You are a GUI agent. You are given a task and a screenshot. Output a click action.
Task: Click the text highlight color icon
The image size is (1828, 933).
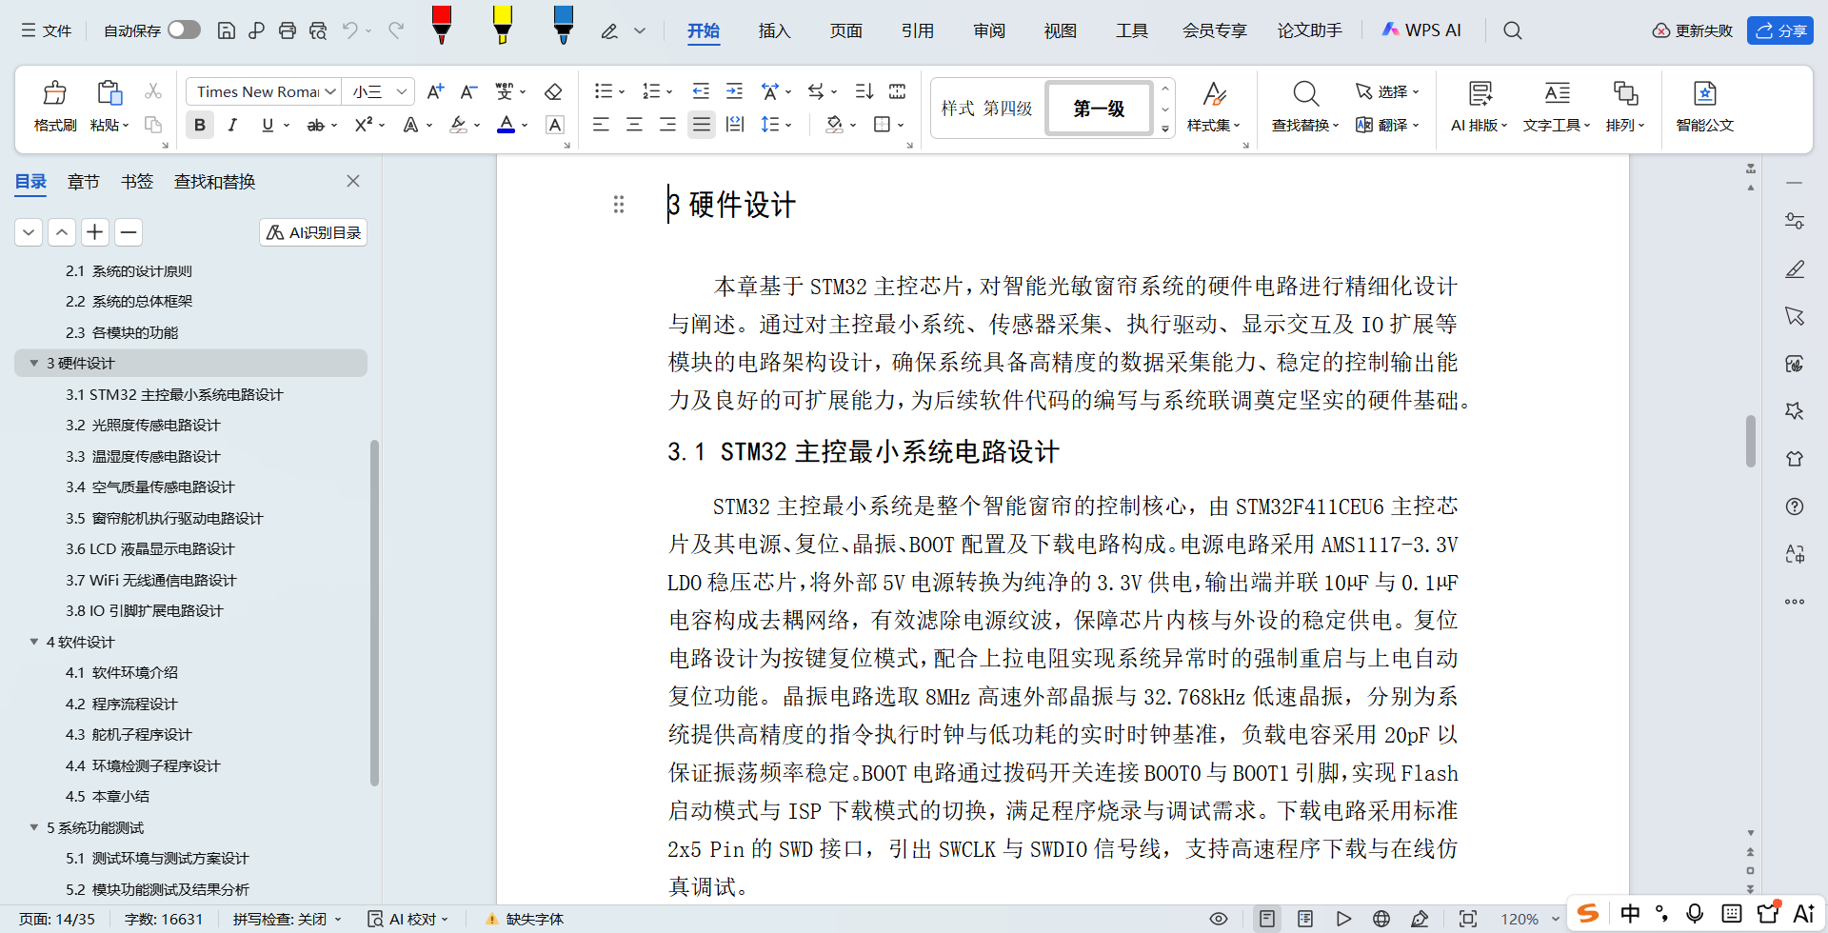[x=458, y=125]
